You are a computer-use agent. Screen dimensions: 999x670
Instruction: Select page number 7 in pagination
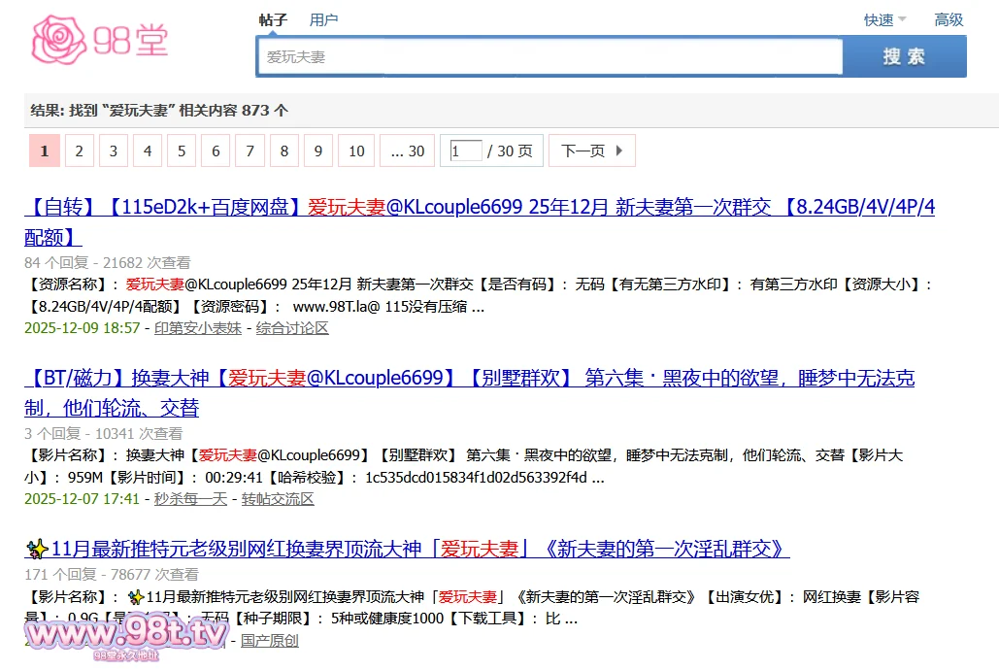click(250, 151)
